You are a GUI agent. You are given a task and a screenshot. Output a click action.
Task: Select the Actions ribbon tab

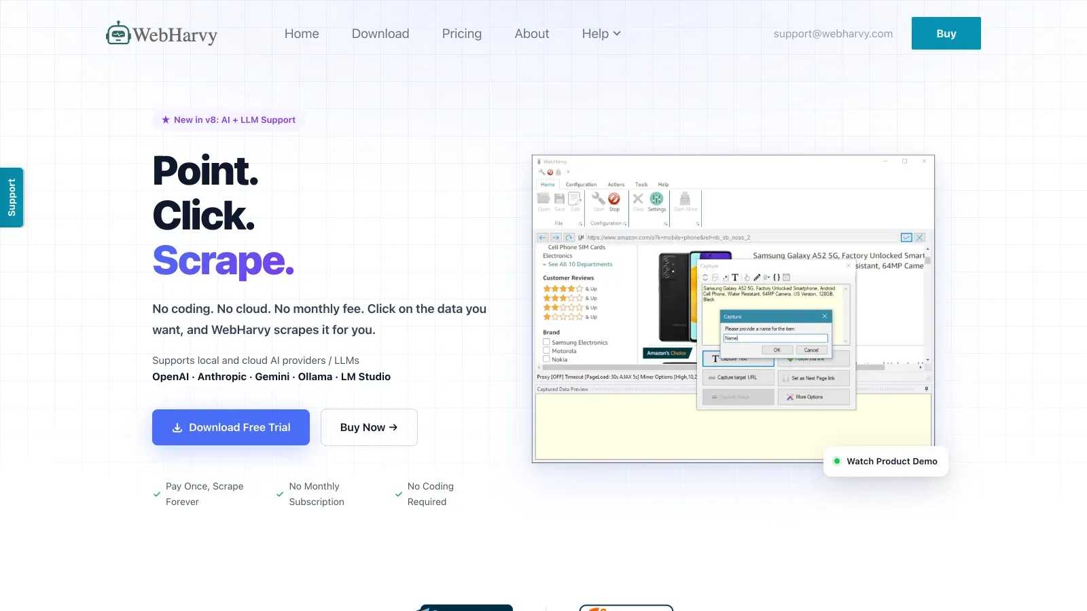click(616, 185)
